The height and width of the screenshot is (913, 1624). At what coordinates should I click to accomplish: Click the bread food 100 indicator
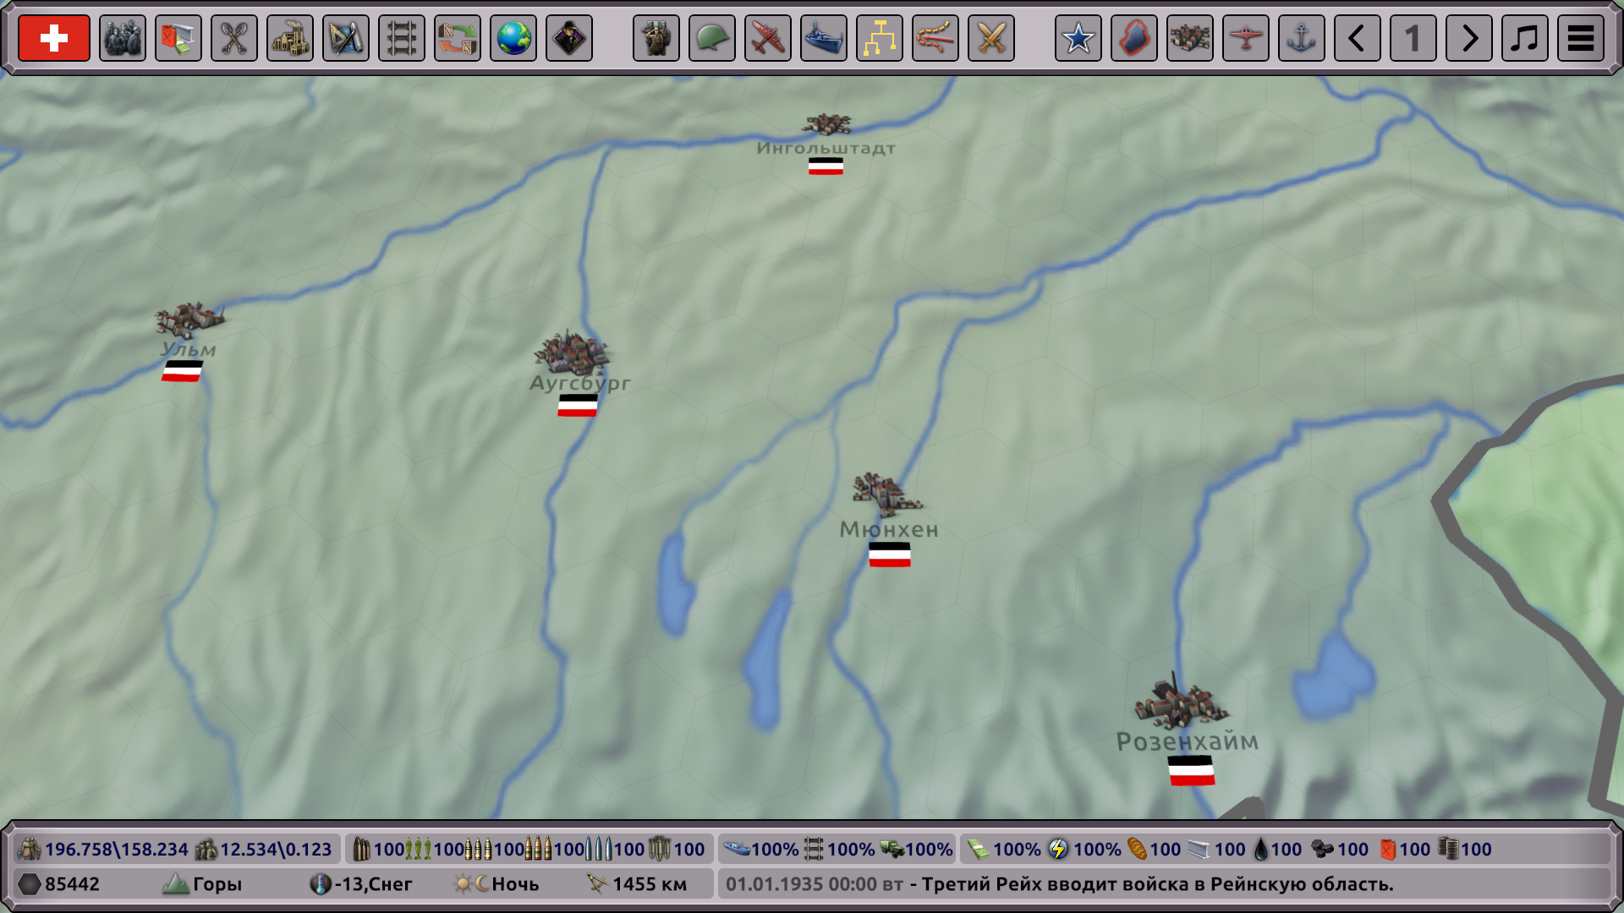tap(1155, 850)
